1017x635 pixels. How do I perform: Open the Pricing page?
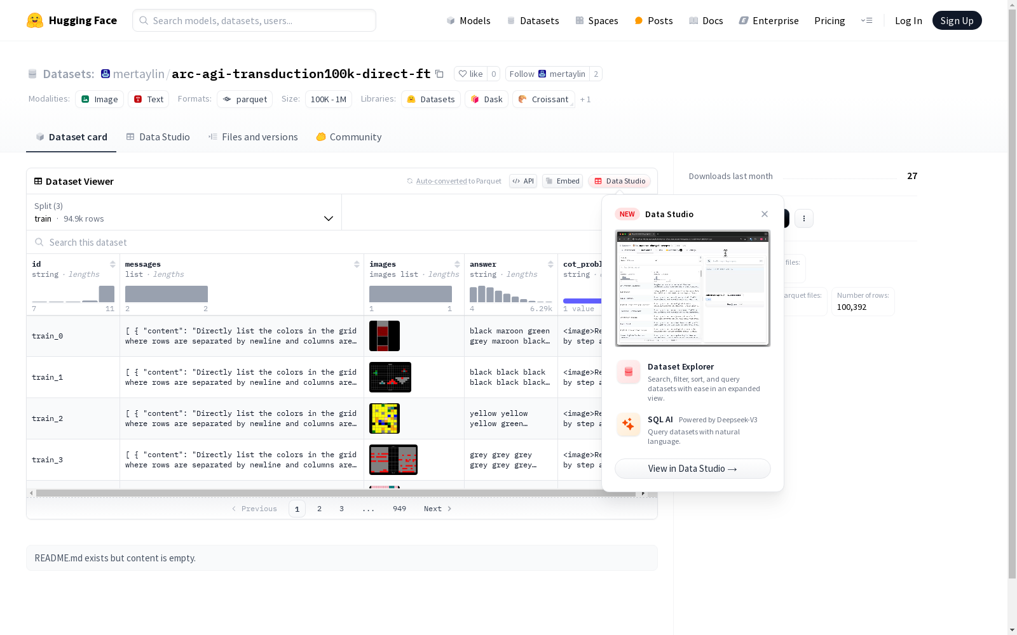829,20
